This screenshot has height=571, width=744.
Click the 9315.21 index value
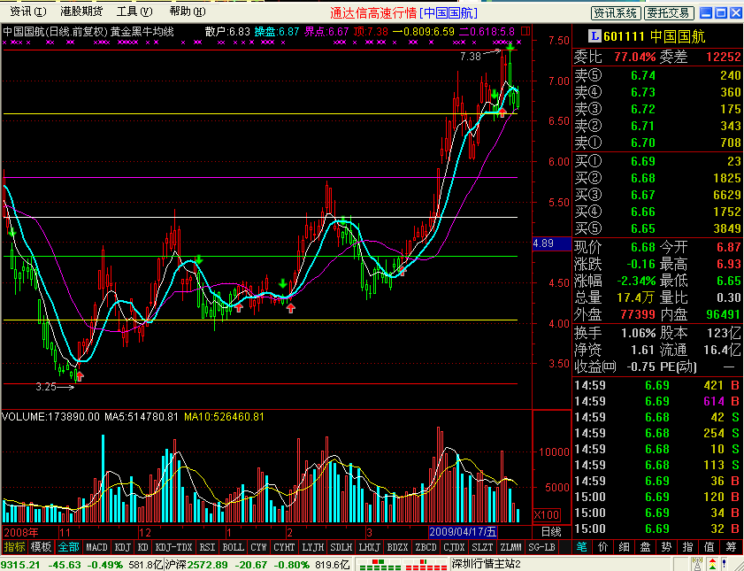point(21,565)
